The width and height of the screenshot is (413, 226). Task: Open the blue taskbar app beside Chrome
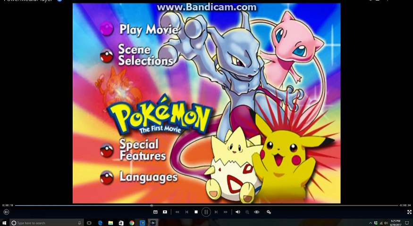pyautogui.click(x=142, y=223)
